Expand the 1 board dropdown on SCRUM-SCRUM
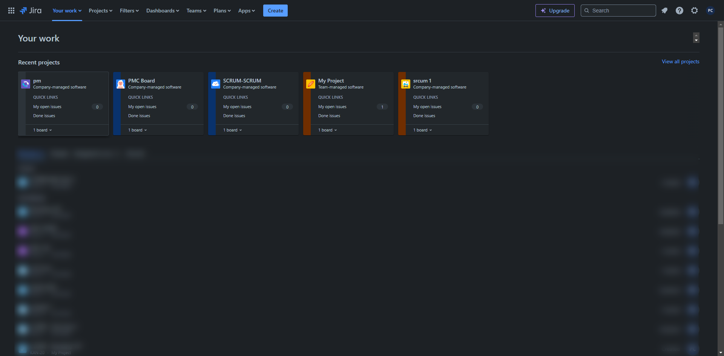Viewport: 724px width, 356px height. [x=233, y=130]
